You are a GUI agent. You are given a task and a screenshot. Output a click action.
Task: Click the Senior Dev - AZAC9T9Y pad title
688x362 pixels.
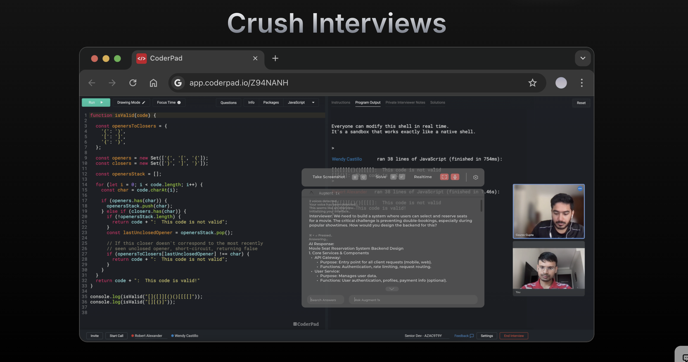(x=423, y=336)
